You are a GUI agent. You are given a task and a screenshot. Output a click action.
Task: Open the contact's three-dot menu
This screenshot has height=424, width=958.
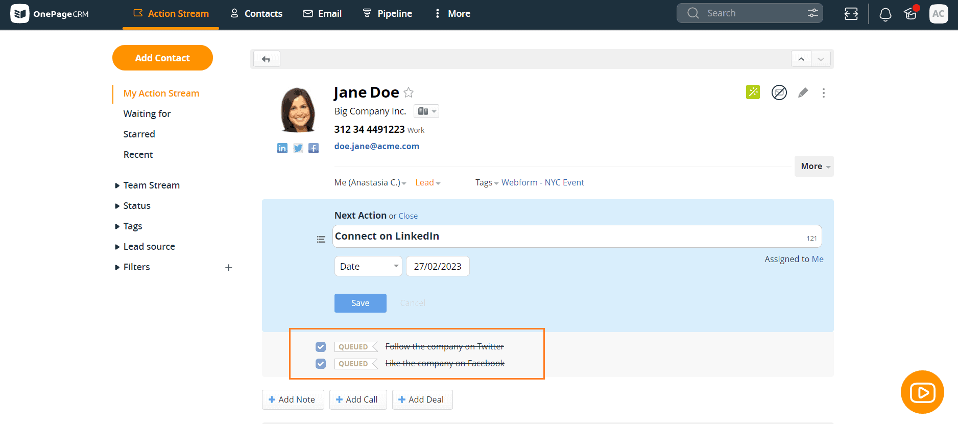point(823,93)
